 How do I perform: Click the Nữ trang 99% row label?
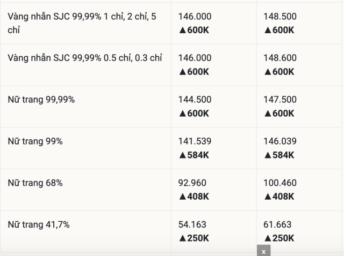pos(35,141)
